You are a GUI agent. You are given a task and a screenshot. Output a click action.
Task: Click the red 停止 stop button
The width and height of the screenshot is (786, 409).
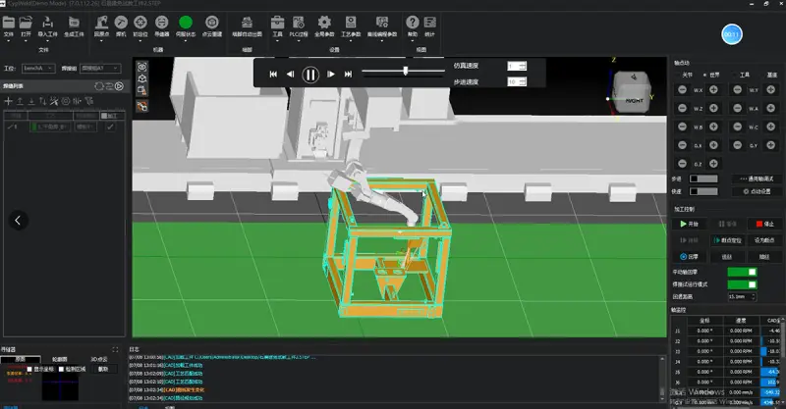[x=756, y=224]
